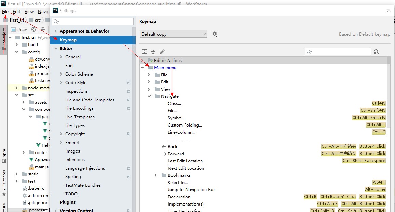Collapse the Editor settings section
Image resolution: width=395 pixels, height=212 pixels.
click(x=56, y=49)
